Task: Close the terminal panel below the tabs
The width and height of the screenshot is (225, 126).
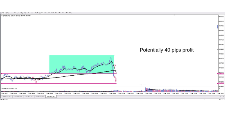Action: point(1,99)
